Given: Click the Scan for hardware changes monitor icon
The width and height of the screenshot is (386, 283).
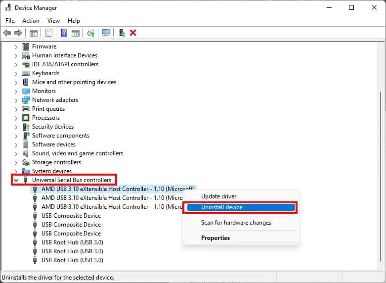Looking at the screenshot, I should tap(106, 33).
